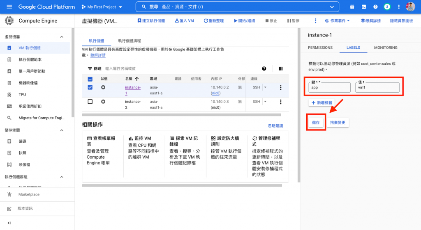
Task: Open filter help question mark icon
Action: click(x=264, y=68)
